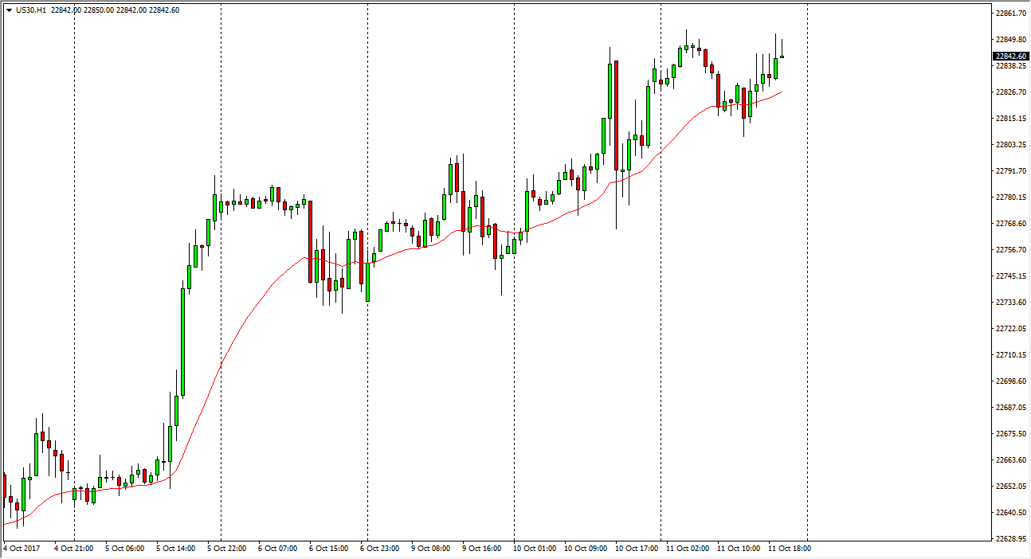
Task: Click the 11 Oct 18:00 time label
Action: (789, 549)
